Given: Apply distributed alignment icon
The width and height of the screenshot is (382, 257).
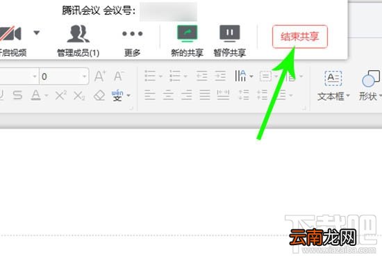Looking at the screenshot, I should point(223,95).
